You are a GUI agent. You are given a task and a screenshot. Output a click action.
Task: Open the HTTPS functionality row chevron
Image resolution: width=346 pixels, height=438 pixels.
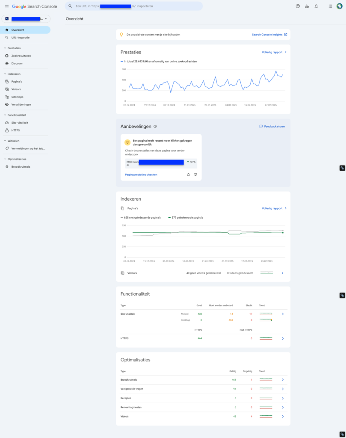pyautogui.click(x=283, y=339)
